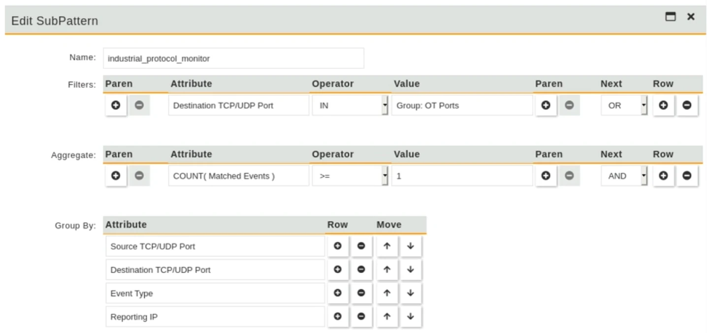
Task: Add a row after the Destination Port filter
Action: tap(663, 106)
